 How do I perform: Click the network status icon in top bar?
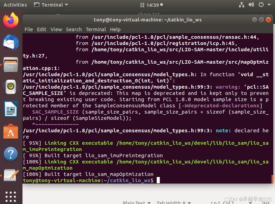click(x=241, y=5)
